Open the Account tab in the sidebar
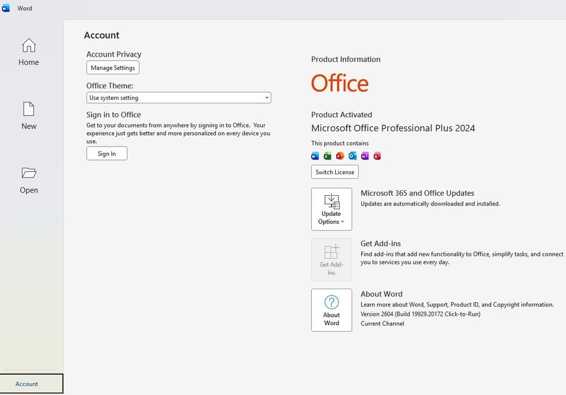 [31, 384]
